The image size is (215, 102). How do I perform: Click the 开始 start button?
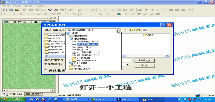pyautogui.click(x=13, y=99)
